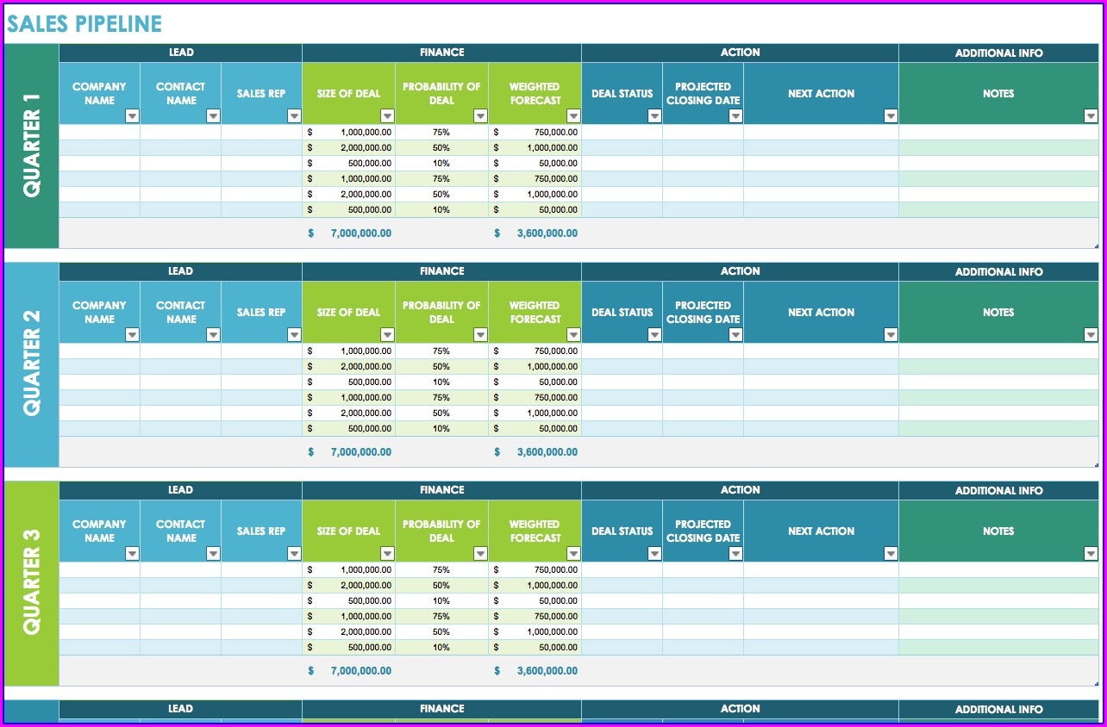
Task: Select the Quarter 1 side label
Action: [x=32, y=147]
